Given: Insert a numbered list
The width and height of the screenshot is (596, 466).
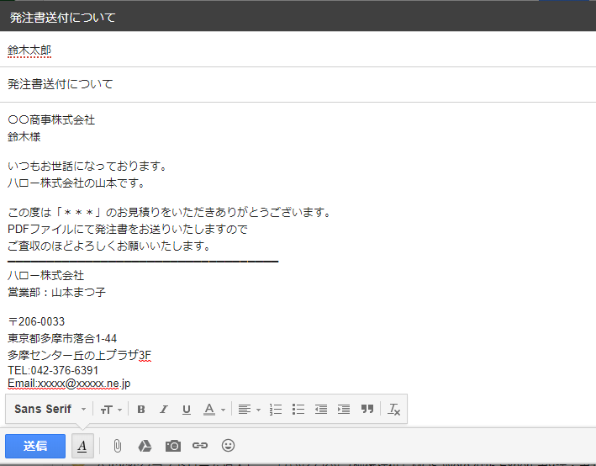Looking at the screenshot, I should (276, 410).
